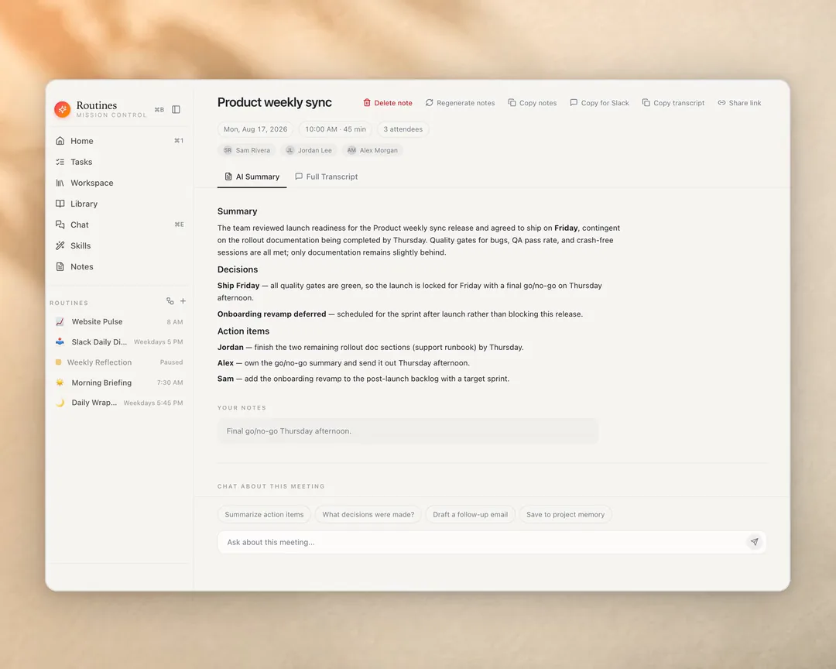Open the Slack Daily Digest routine
836x669 pixels.
pos(119,342)
